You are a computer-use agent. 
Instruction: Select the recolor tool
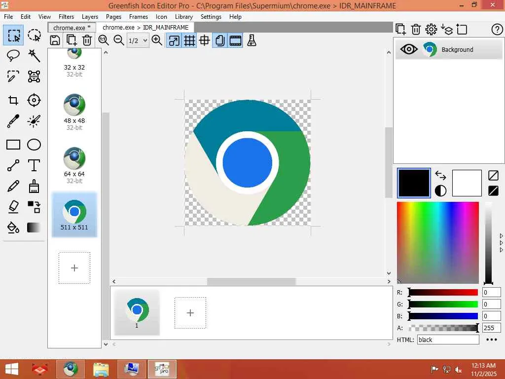(34, 207)
